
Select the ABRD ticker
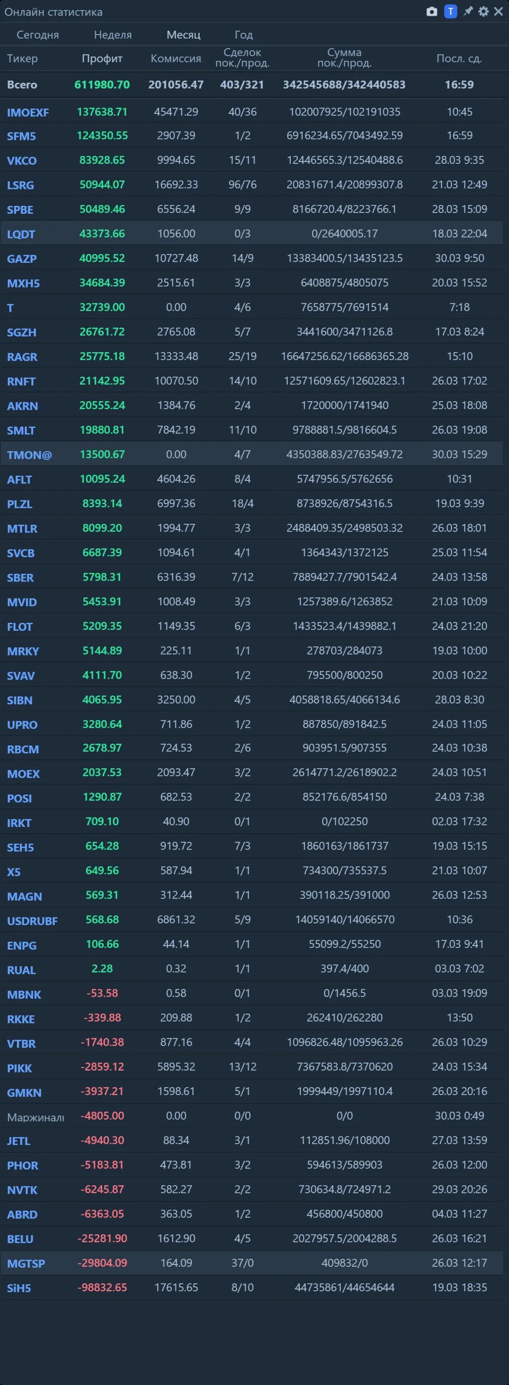[22, 1215]
